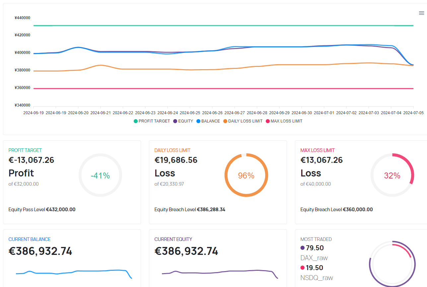Click the pink NSDQ_raw bullet dot
427x287 pixels.
point(303,268)
